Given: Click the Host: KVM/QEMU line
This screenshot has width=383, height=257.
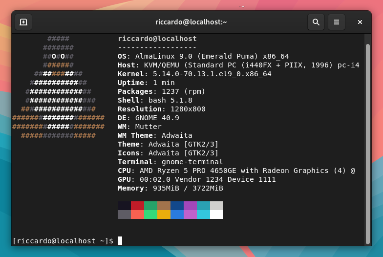Looking at the screenshot, I should coord(238,65).
